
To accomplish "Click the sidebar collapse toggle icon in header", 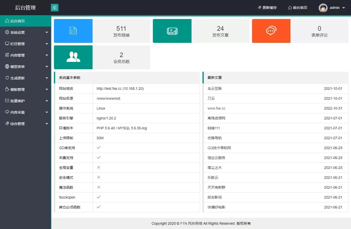I will click(x=55, y=8).
